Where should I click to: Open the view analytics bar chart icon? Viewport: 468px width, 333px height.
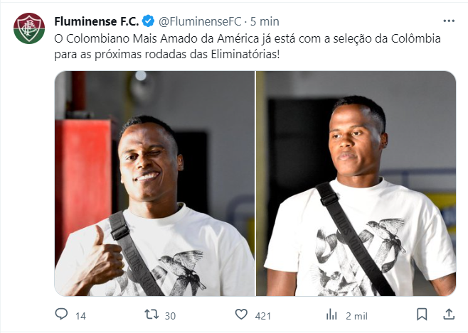331,315
